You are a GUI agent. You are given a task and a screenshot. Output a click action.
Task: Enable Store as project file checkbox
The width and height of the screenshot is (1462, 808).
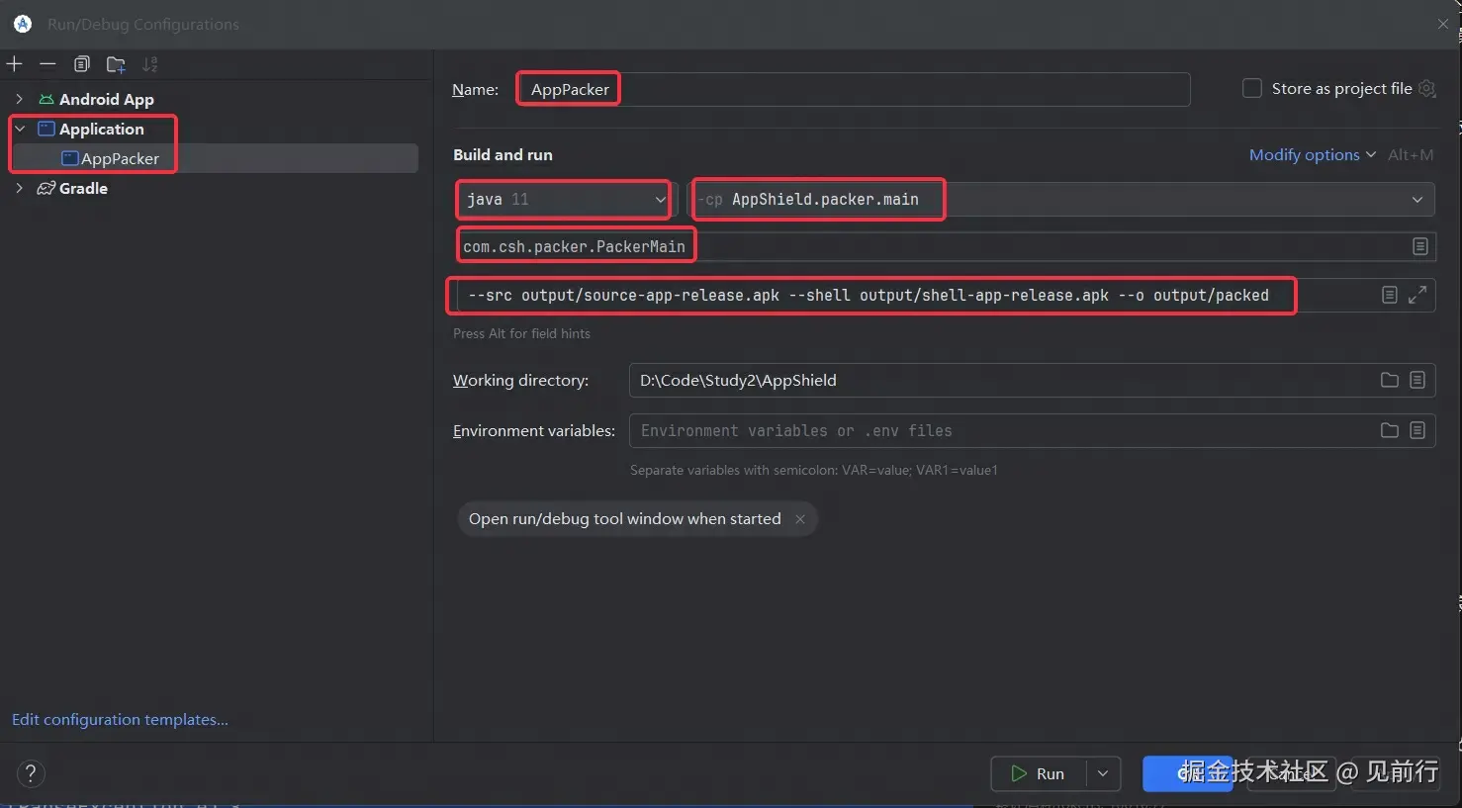(x=1252, y=88)
